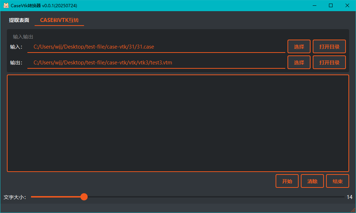The width and height of the screenshot is (356, 213).
Task: Click the font size value 14
Action: coord(349,197)
